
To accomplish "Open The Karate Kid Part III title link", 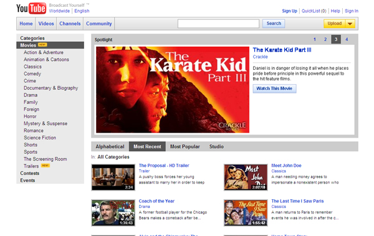I will (x=282, y=50).
